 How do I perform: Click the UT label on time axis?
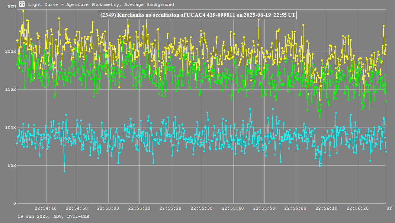389,208
